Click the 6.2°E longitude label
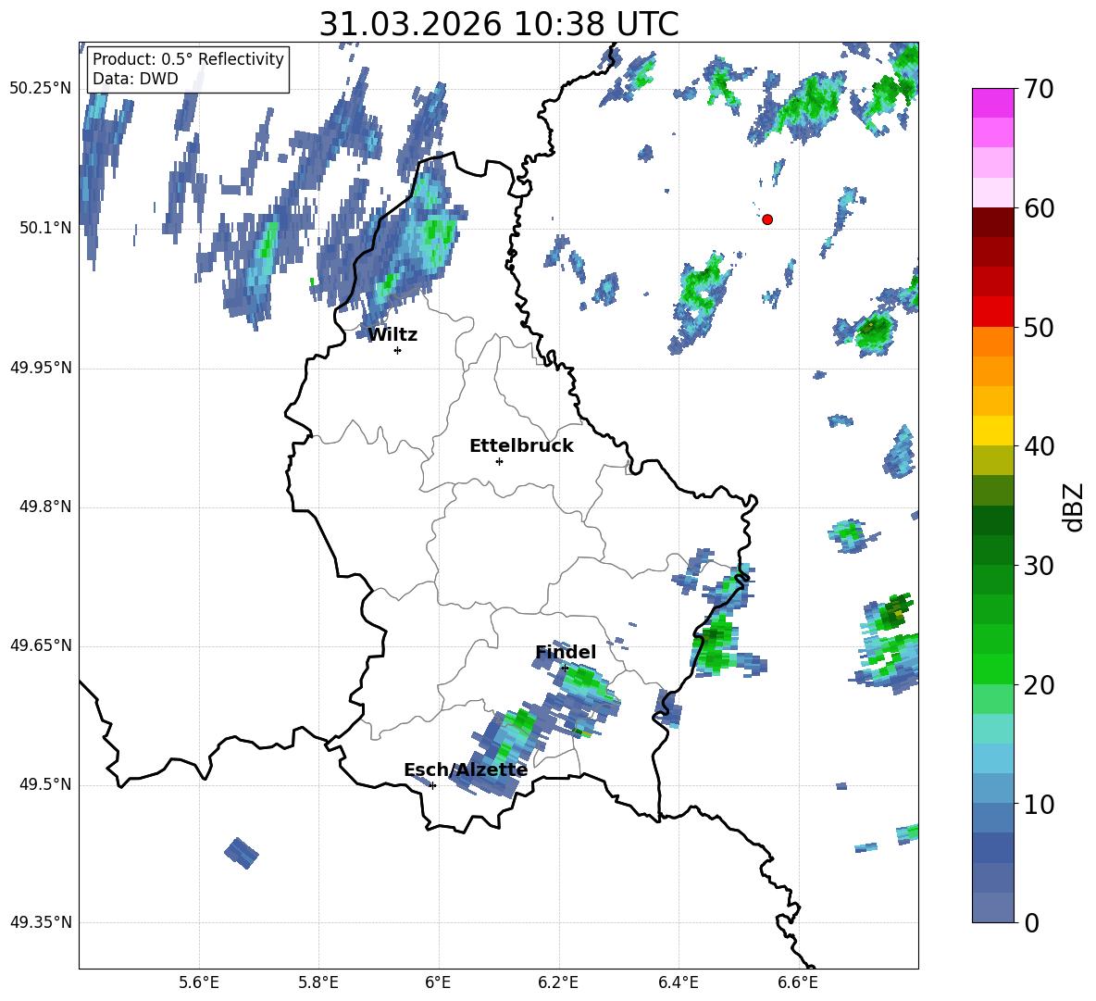The height and width of the screenshot is (1001, 1096). click(558, 982)
